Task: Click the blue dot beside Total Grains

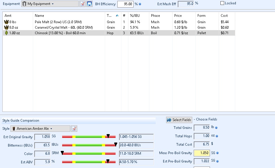Action: 216,128
